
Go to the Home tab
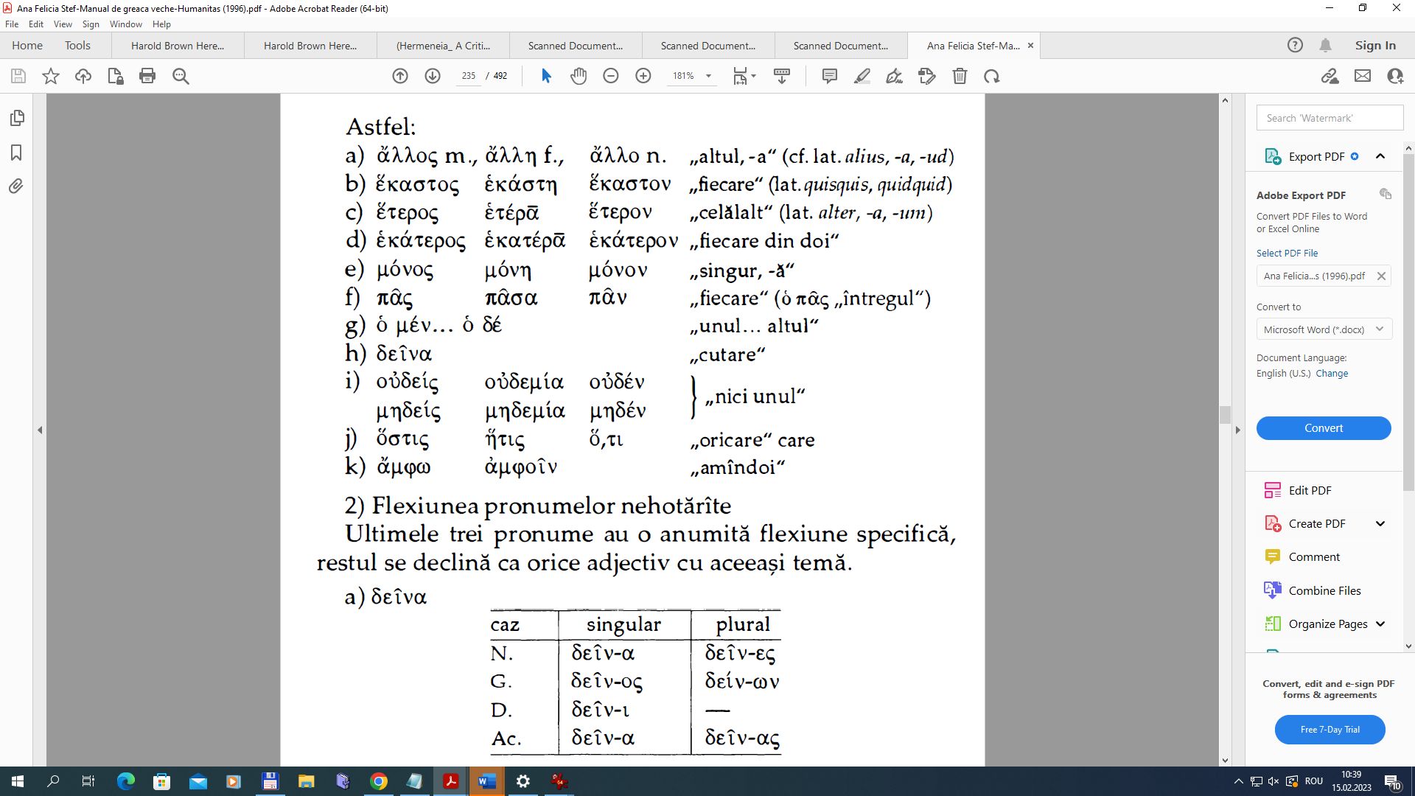point(27,45)
